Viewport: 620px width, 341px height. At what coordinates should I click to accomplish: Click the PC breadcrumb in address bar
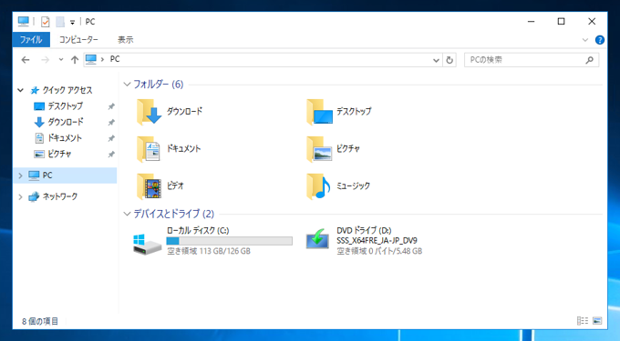pyautogui.click(x=115, y=59)
